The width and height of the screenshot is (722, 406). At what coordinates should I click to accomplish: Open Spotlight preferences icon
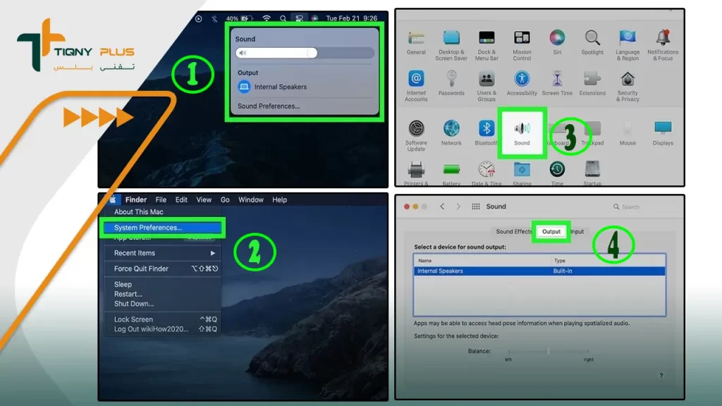click(x=592, y=38)
